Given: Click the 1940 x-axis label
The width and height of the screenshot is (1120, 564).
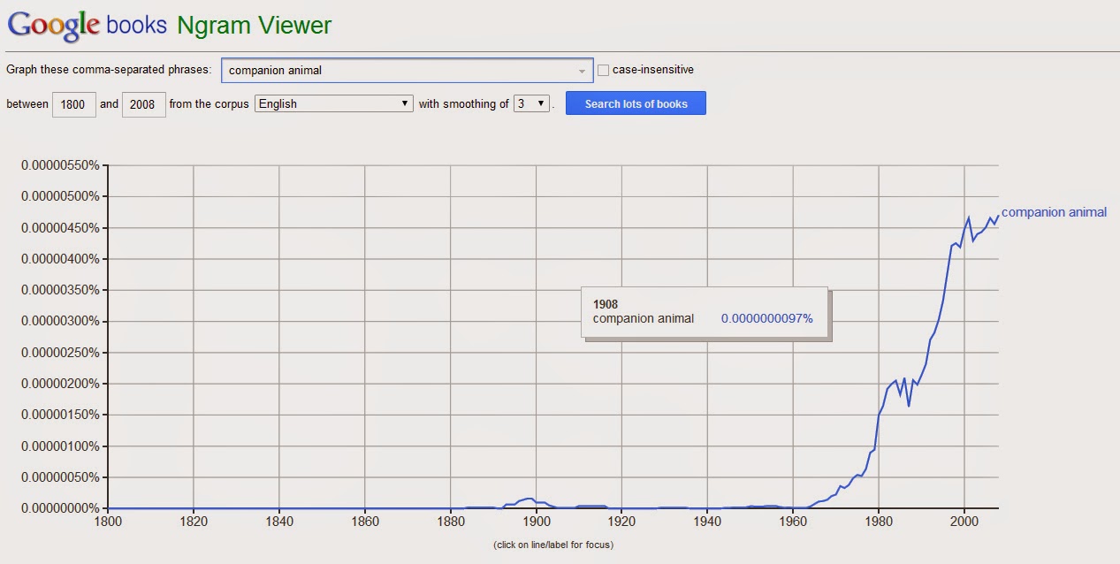Looking at the screenshot, I should [707, 522].
